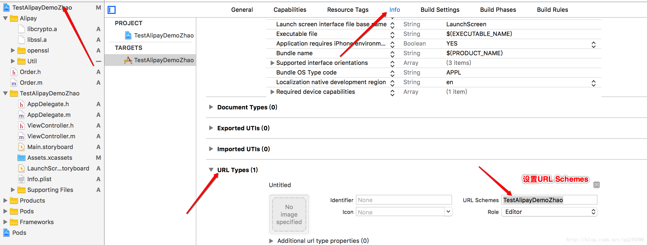Expand Document Types section
The height and width of the screenshot is (245, 647).
tap(211, 107)
